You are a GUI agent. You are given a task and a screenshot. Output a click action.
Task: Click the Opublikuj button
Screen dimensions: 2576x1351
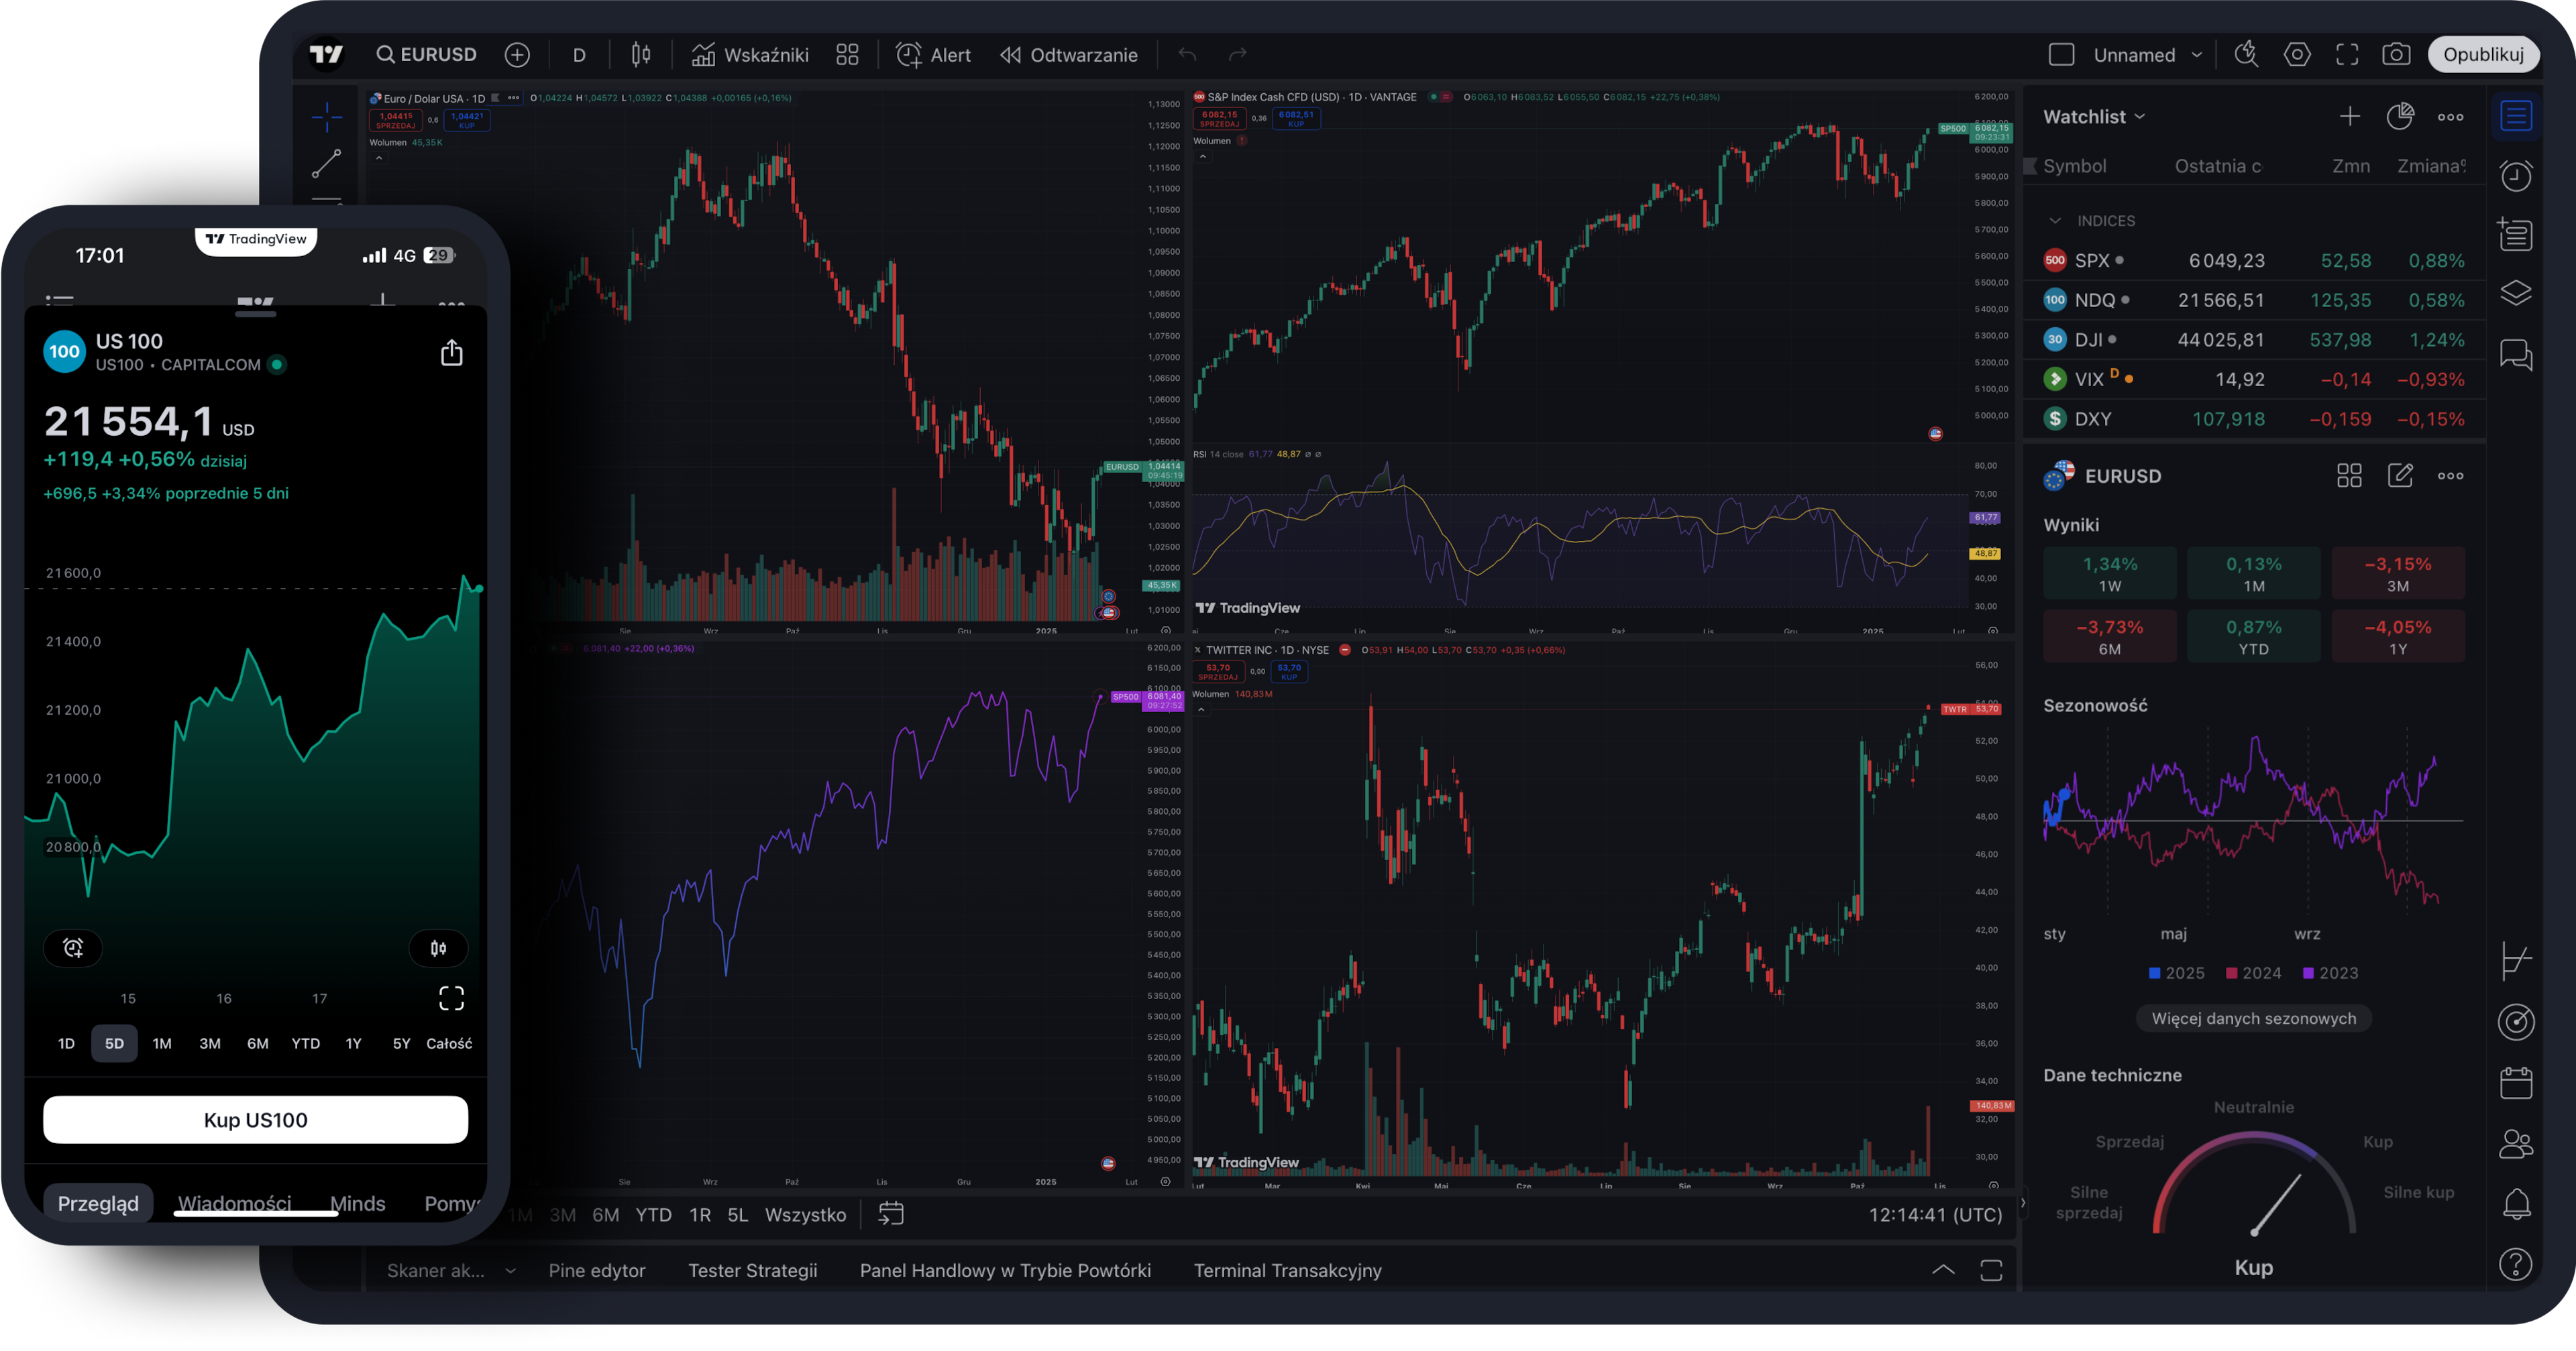(x=2484, y=54)
